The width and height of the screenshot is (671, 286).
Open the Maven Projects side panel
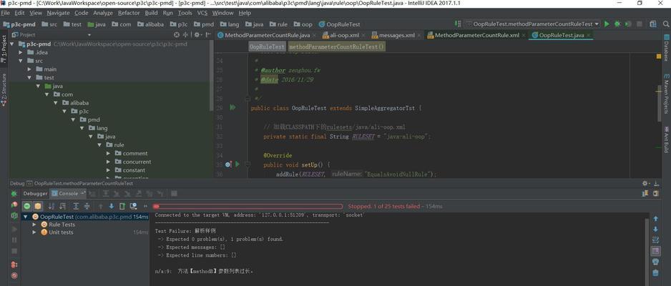666,94
